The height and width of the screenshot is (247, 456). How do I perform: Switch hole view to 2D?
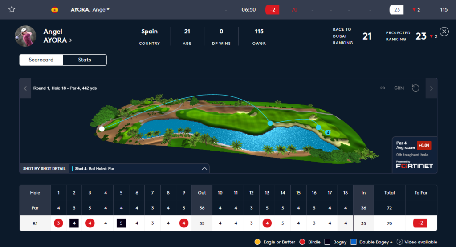click(x=382, y=88)
